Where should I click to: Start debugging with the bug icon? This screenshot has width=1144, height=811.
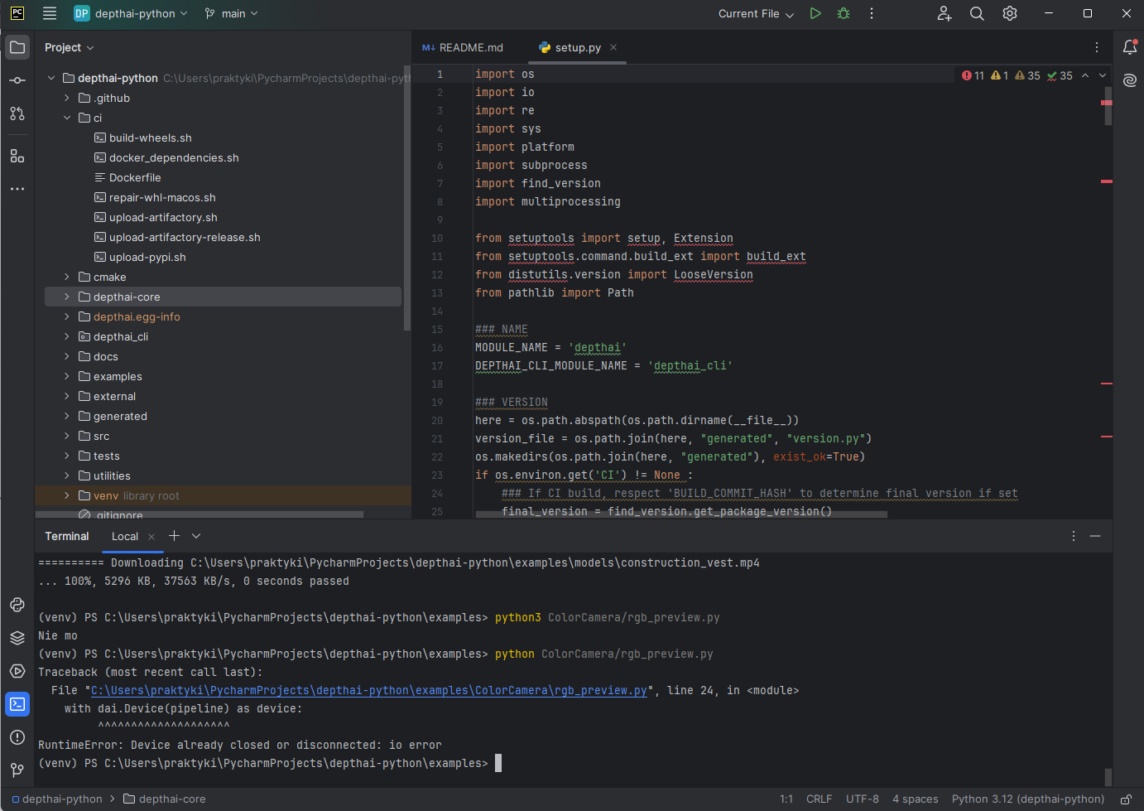coord(844,13)
